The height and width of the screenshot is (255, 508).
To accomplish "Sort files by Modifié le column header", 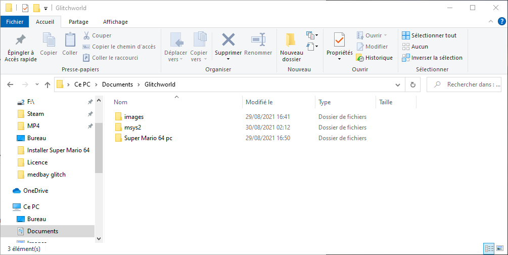I will (x=259, y=102).
